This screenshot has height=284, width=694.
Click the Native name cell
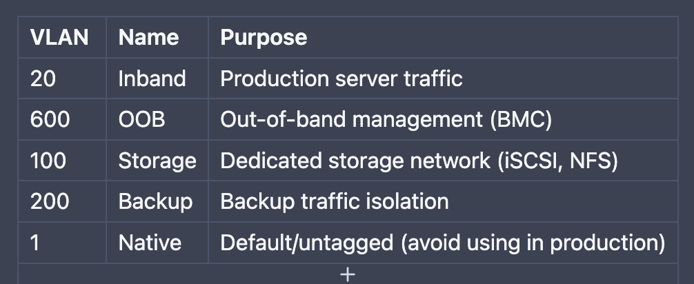(157, 243)
